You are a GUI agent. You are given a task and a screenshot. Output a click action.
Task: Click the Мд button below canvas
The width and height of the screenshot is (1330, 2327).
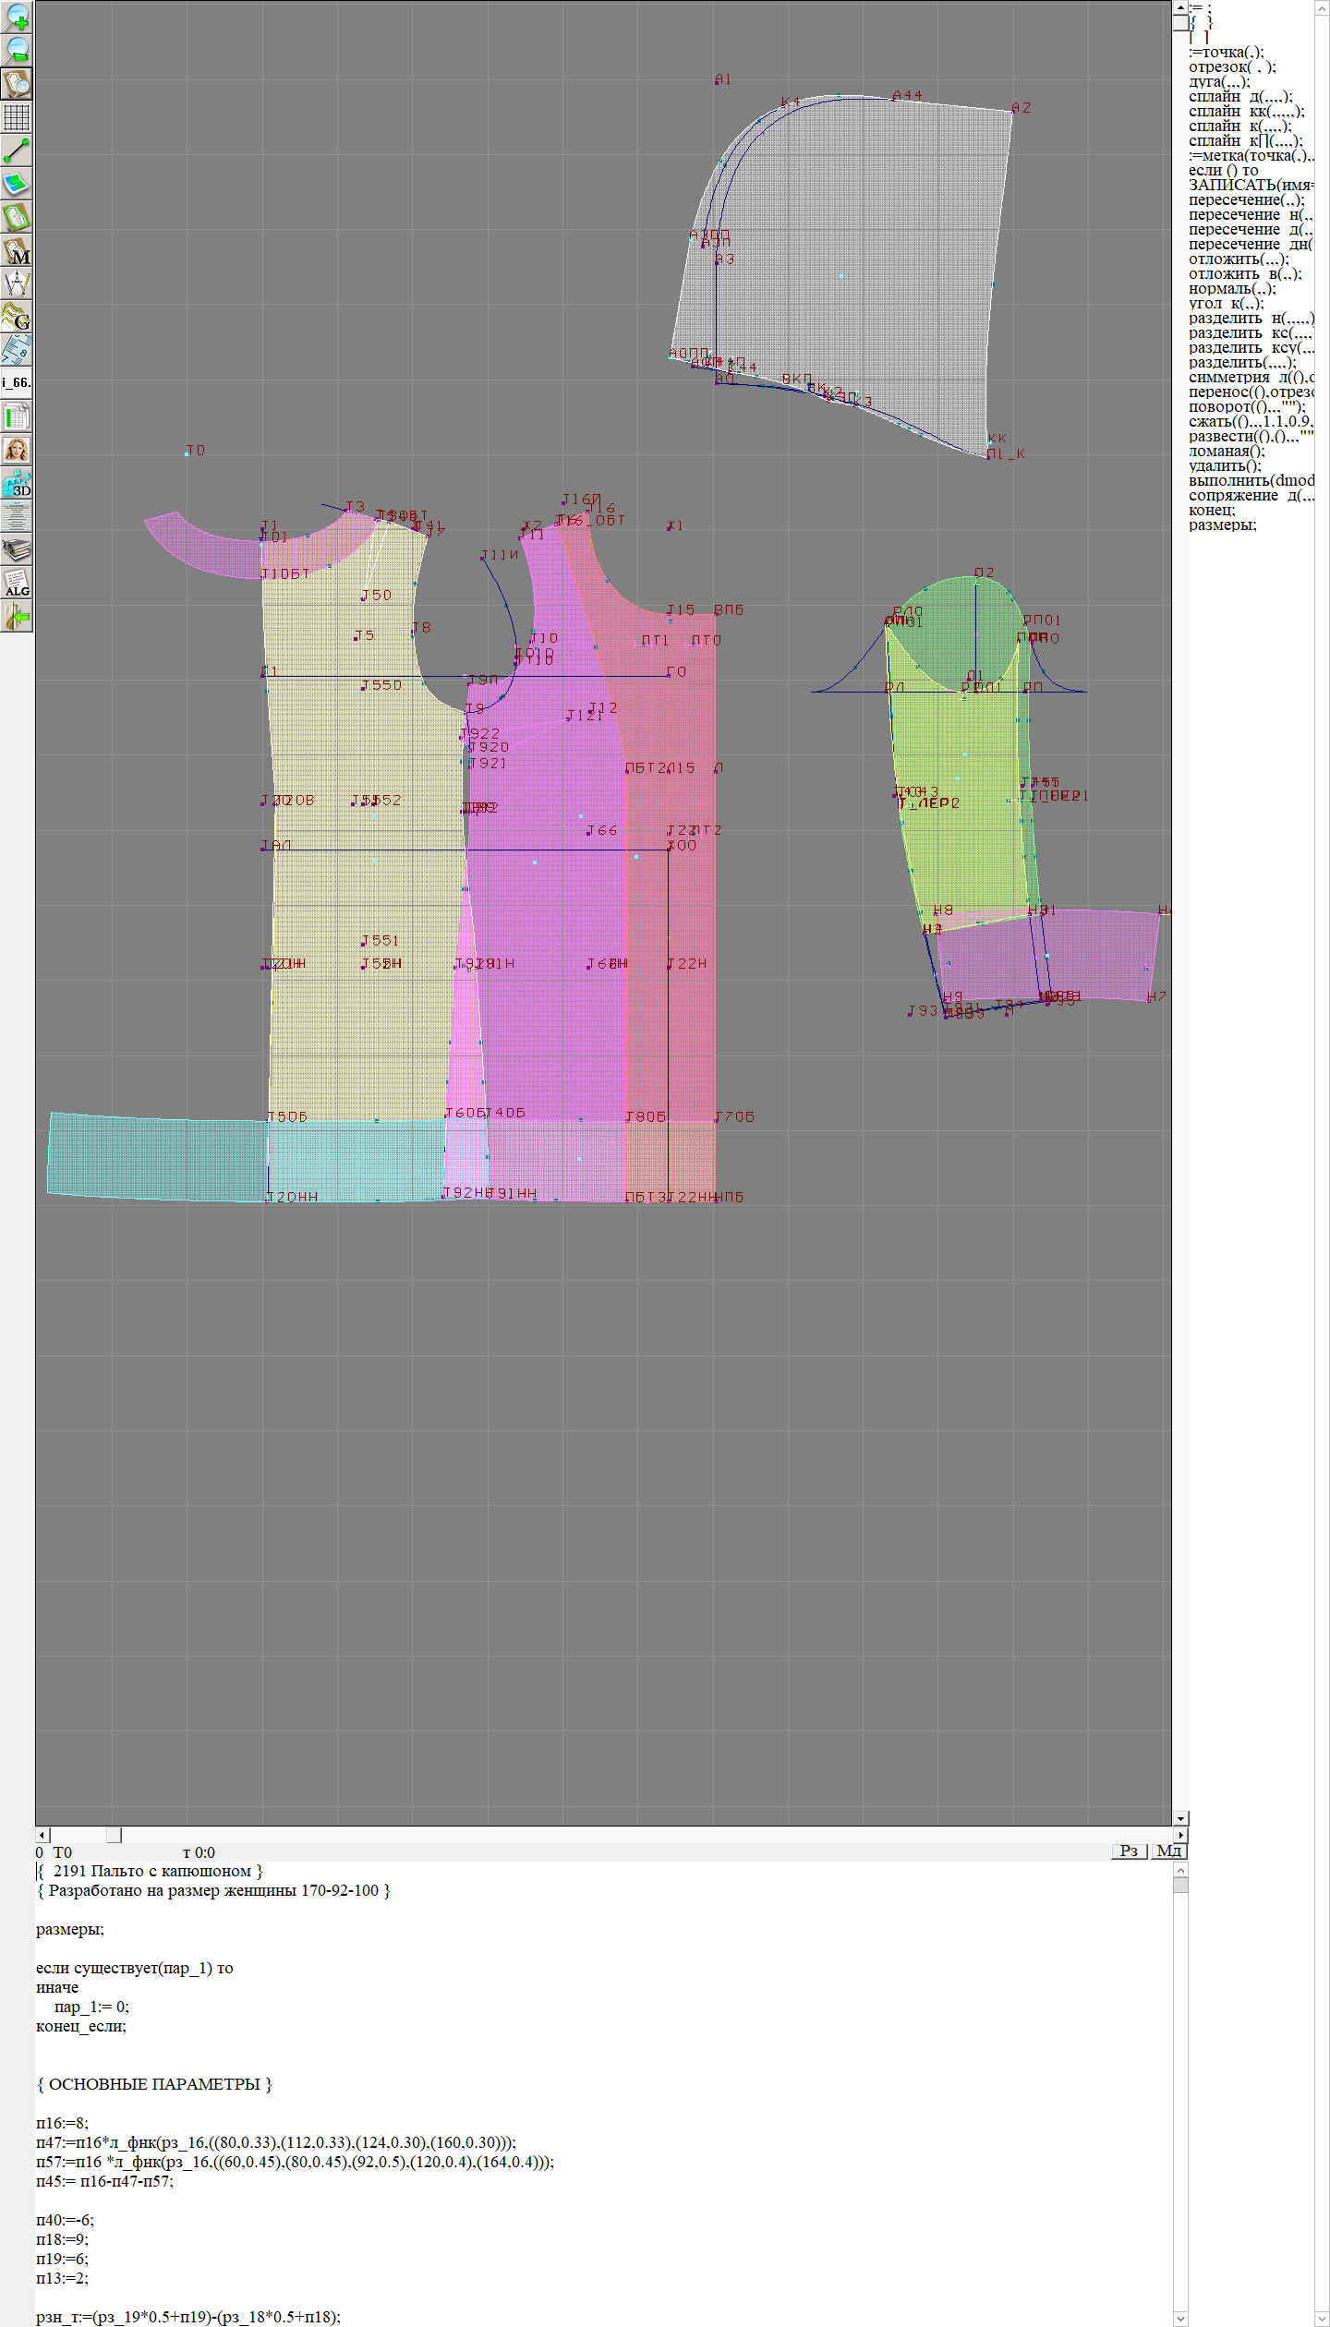1168,1851
